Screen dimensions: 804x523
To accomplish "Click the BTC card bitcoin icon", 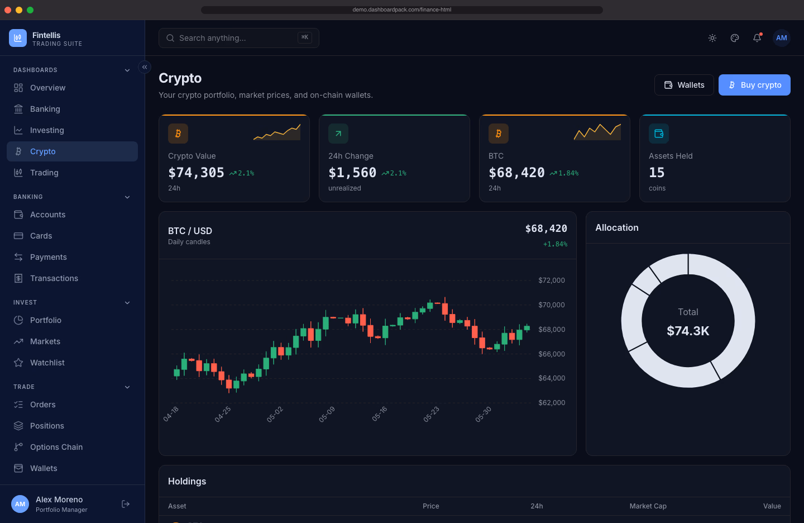I will [x=499, y=134].
